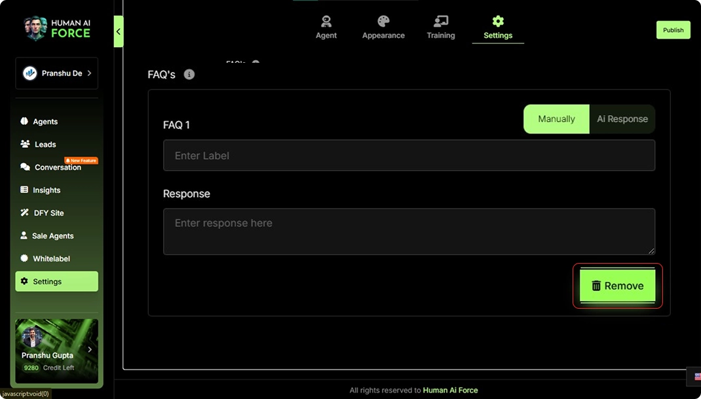This screenshot has height=399, width=701.
Task: Select the Manually response mode
Action: tap(557, 119)
